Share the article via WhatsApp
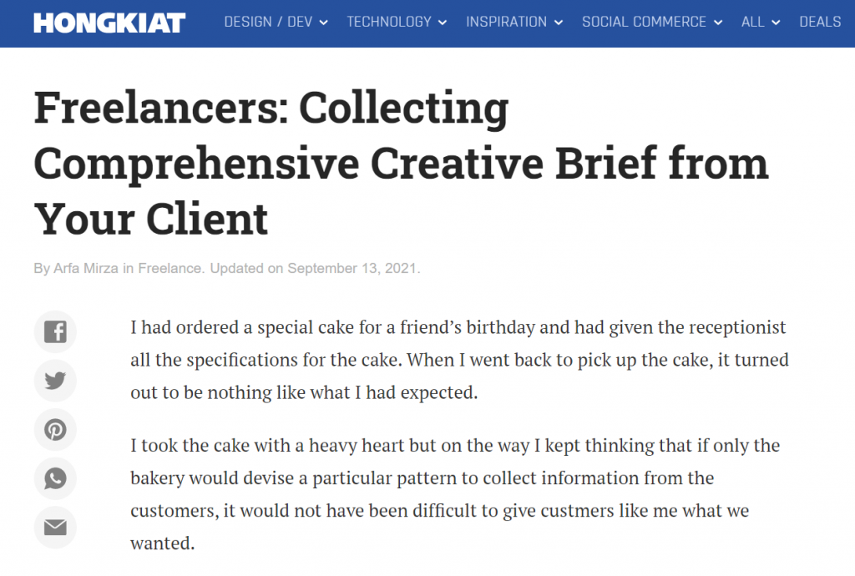The width and height of the screenshot is (855, 576). (55, 478)
